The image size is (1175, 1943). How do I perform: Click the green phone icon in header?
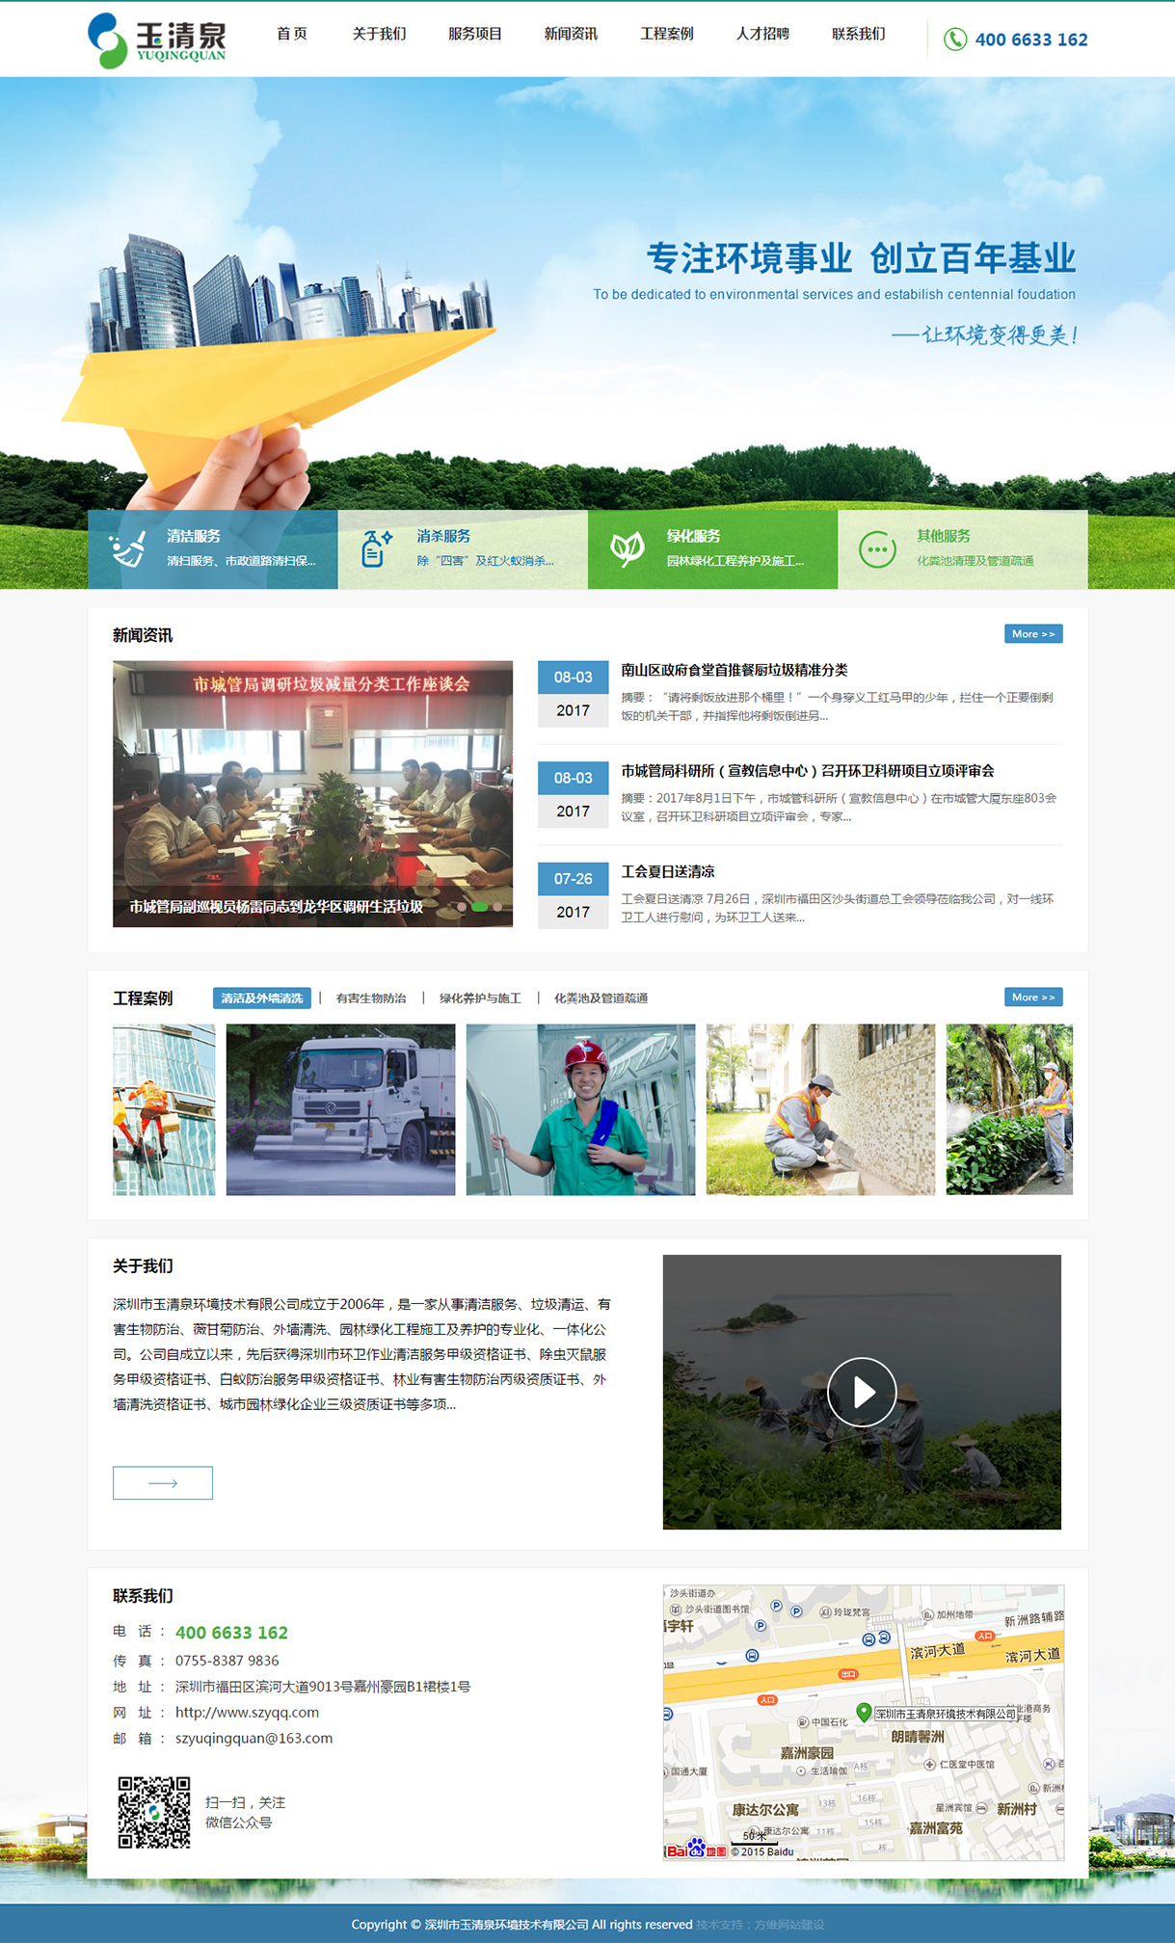coord(954,40)
